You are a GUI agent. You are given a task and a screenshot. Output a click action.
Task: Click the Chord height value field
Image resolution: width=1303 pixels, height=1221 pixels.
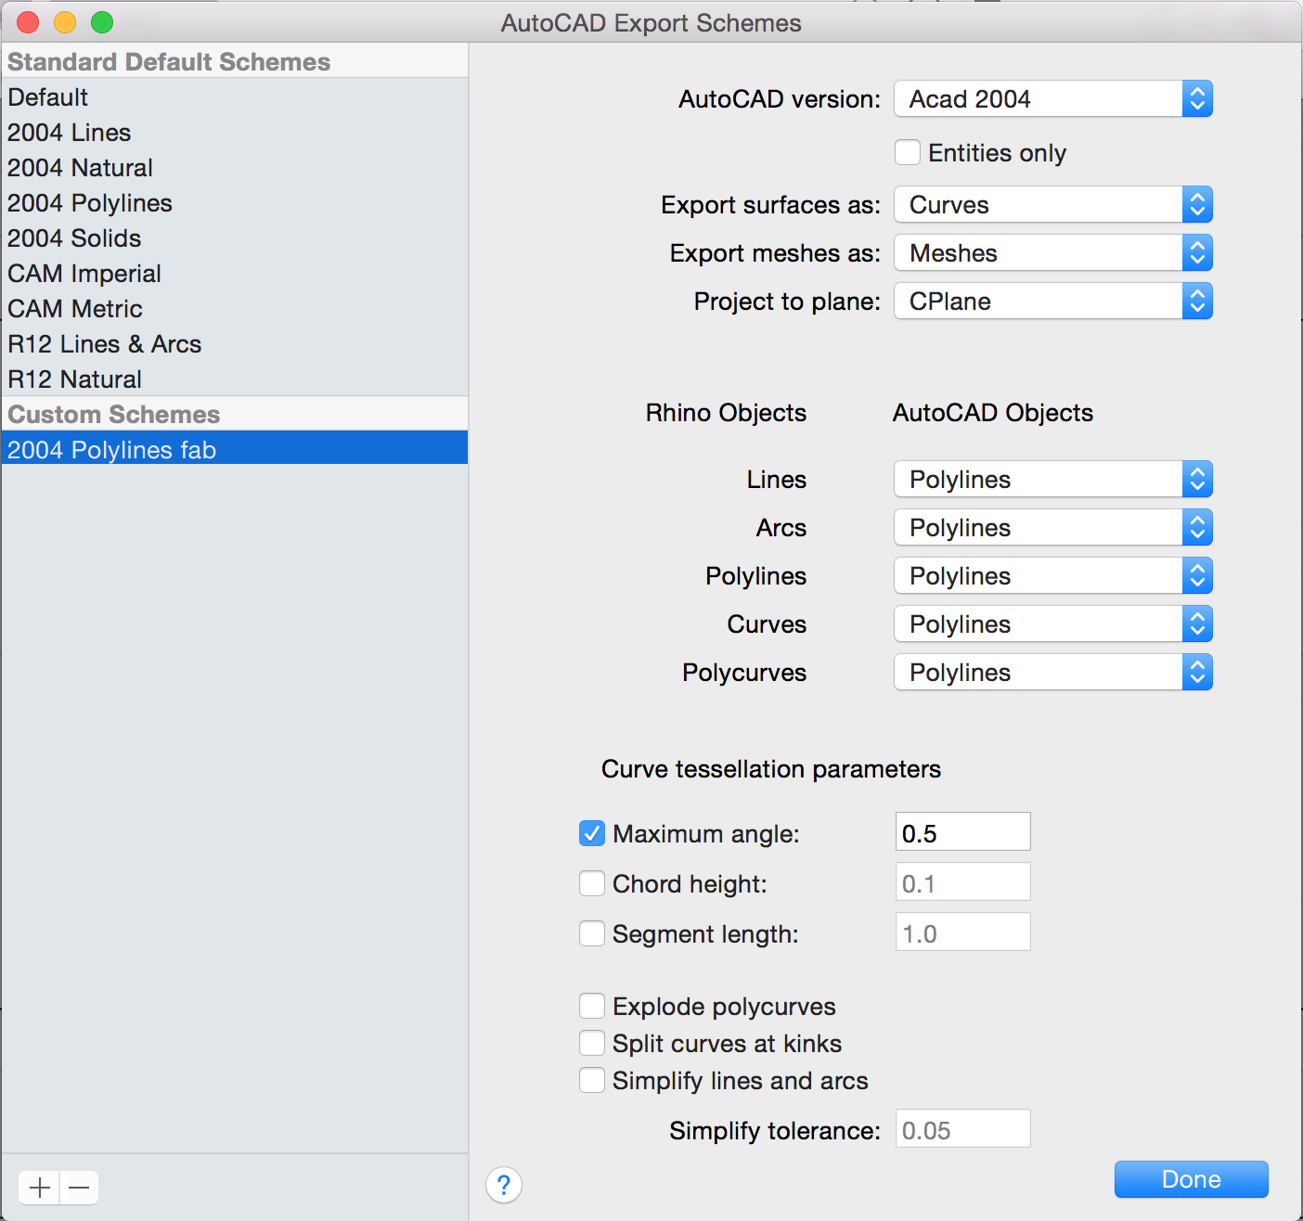click(x=962, y=881)
